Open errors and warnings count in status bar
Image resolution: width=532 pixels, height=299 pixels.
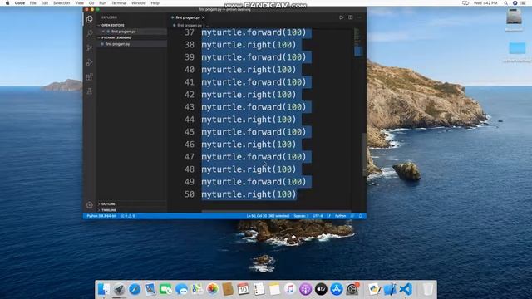pos(128,216)
